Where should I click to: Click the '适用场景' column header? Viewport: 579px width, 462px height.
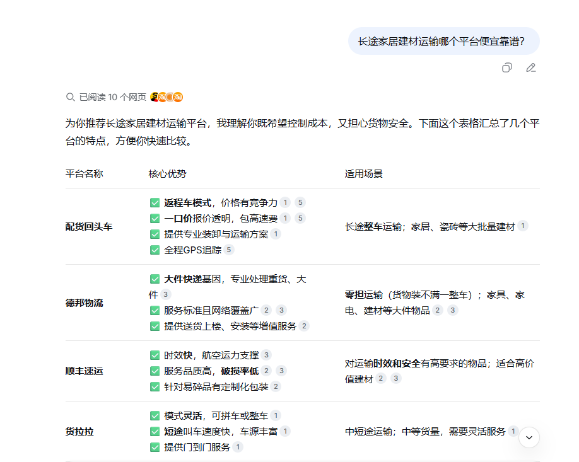pos(364,173)
